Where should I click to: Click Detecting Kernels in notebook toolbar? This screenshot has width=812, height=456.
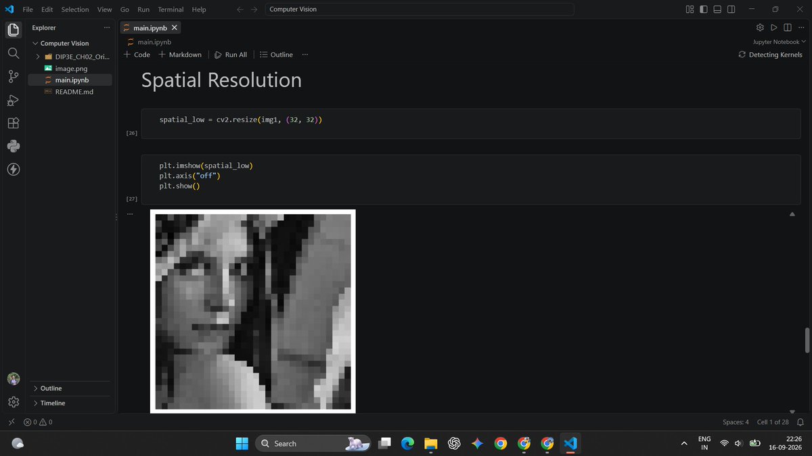(x=770, y=55)
